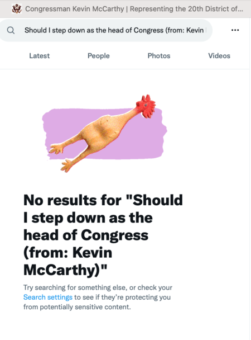Open the Search settings link
The image size is (251, 340).
click(x=48, y=297)
